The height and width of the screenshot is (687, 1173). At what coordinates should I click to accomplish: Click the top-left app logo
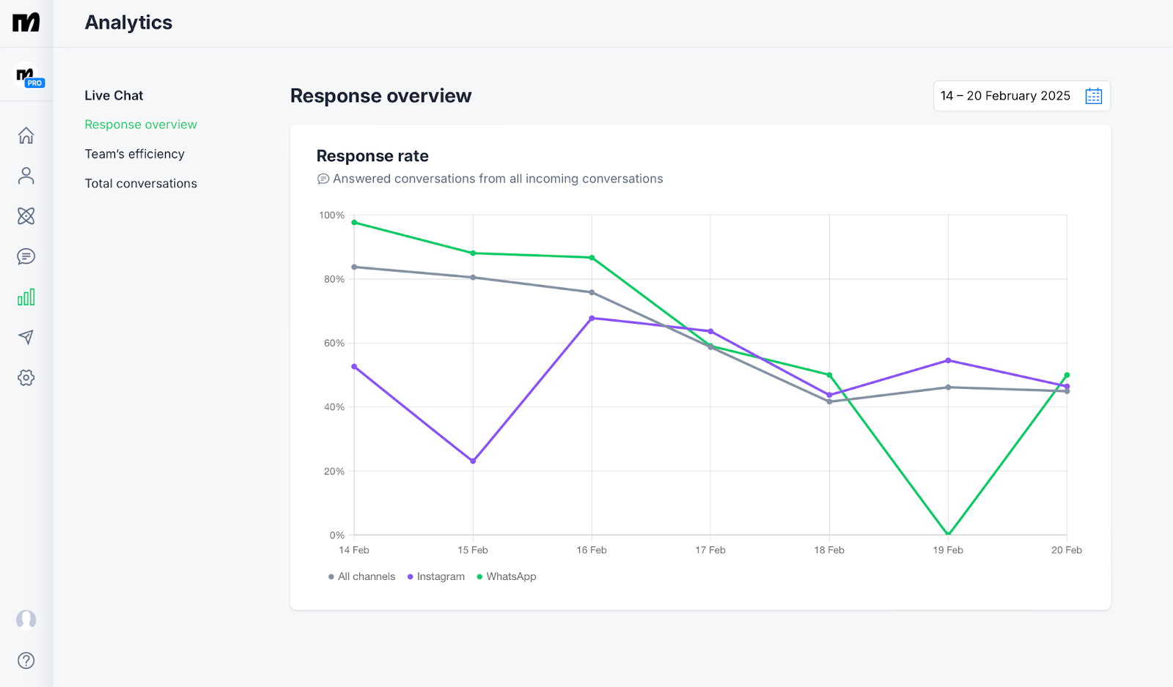pos(26,23)
